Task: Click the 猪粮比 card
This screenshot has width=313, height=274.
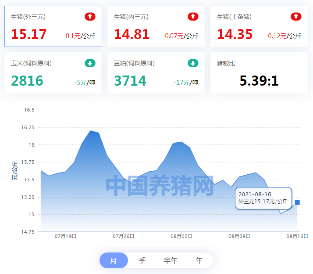Action: 259,73
